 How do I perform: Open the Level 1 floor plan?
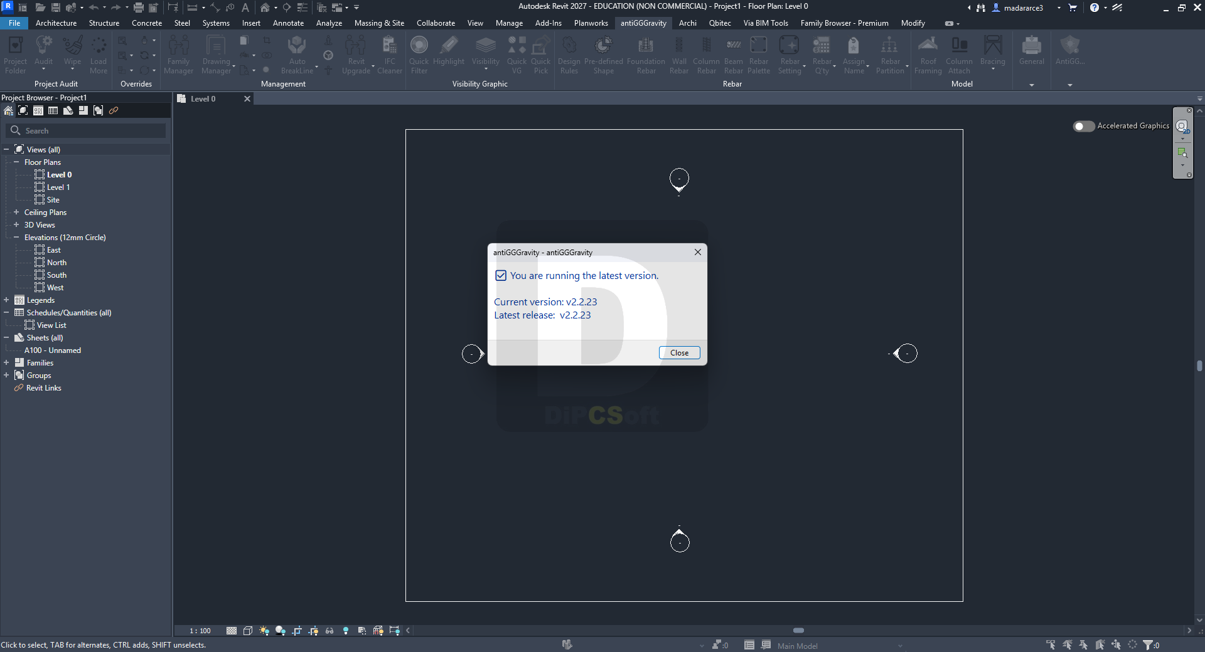(x=58, y=187)
